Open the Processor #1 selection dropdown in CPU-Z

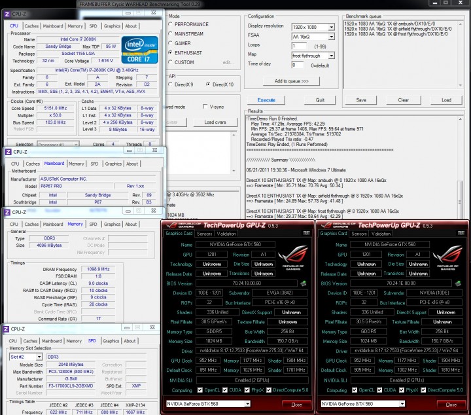click(58, 145)
